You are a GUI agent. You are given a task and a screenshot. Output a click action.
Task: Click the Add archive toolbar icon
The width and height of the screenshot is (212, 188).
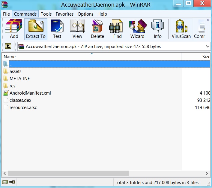pyautogui.click(x=14, y=26)
